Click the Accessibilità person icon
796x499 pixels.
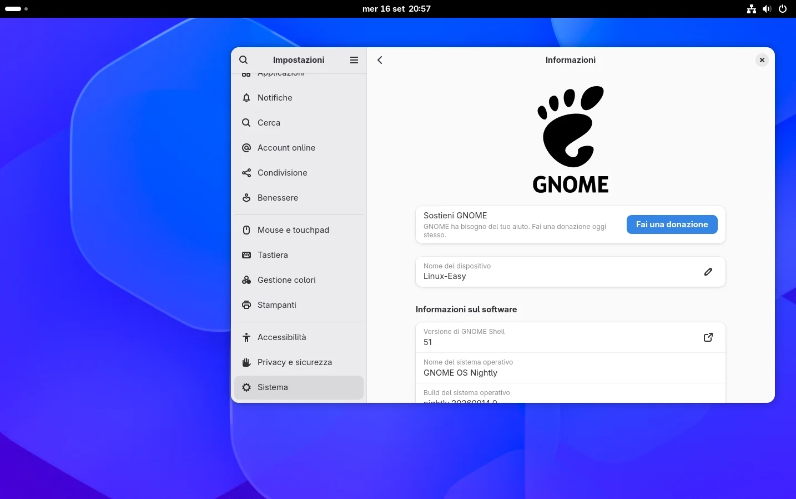246,337
